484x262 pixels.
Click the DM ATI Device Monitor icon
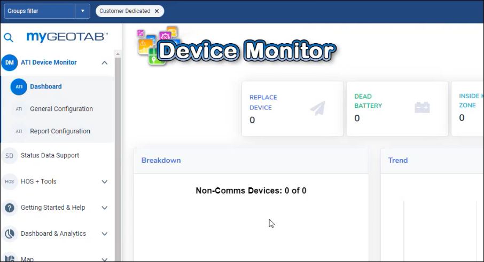coord(9,62)
